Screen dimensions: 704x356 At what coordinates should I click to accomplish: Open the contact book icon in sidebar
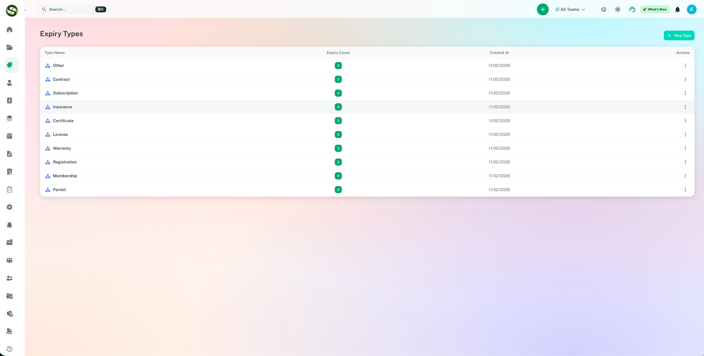[9, 101]
